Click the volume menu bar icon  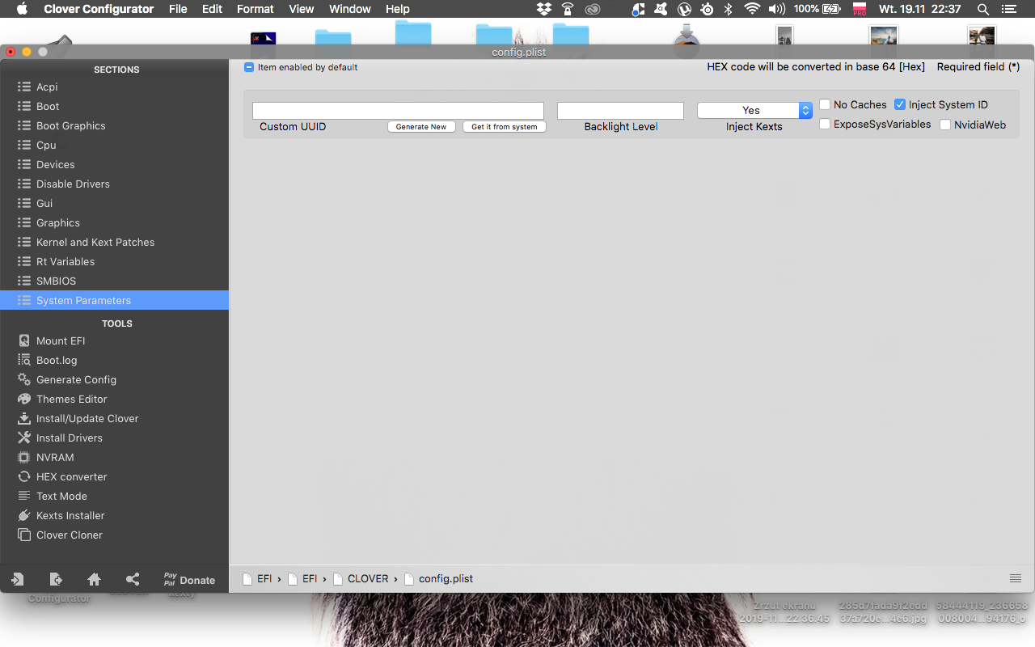tap(777, 9)
